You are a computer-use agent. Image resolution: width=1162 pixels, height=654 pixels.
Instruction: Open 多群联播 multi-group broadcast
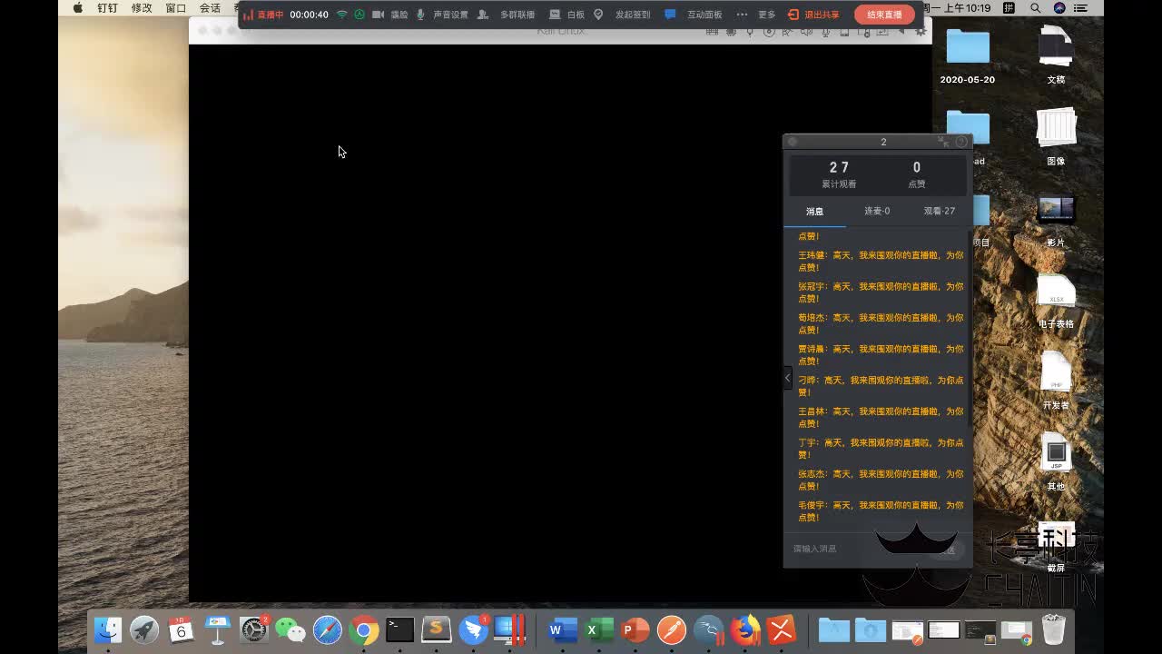507,15
